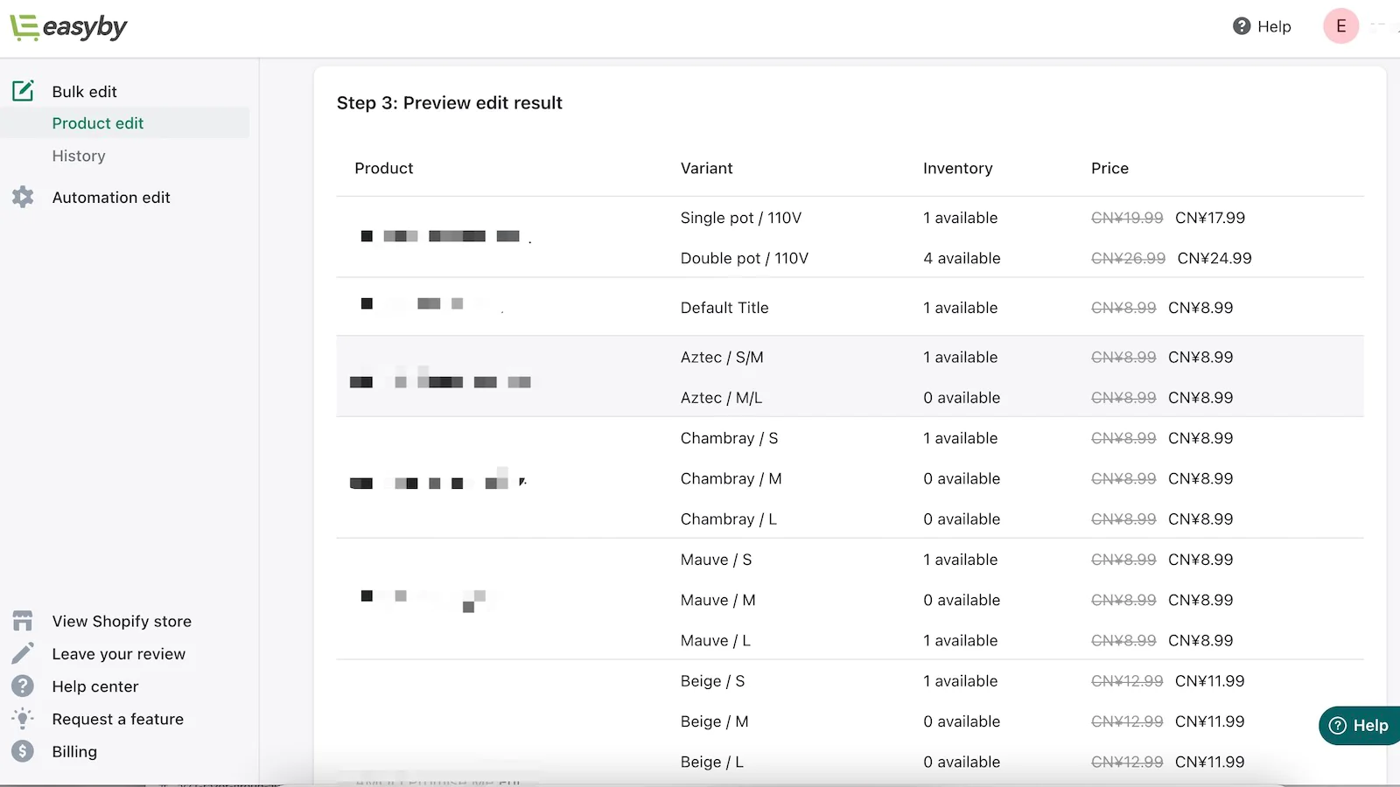Screen dimensions: 1400x787
Task: Click old price CN¥12.99 for Beige / M
Action: [x=1127, y=721]
